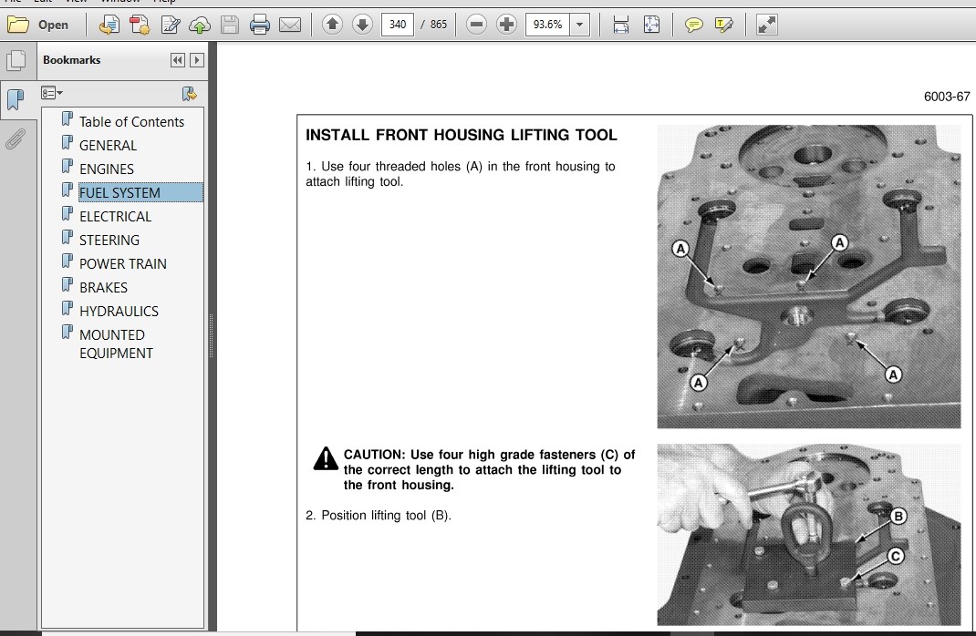Click the upload to cloud icon

(199, 25)
